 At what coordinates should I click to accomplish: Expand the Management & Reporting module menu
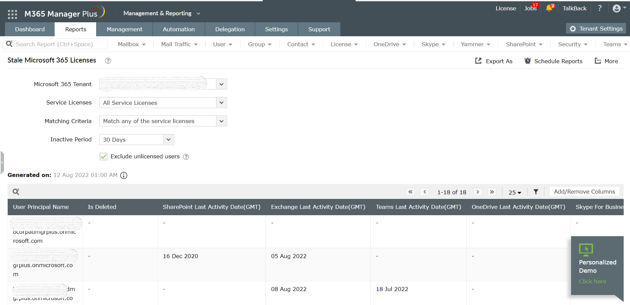click(162, 13)
